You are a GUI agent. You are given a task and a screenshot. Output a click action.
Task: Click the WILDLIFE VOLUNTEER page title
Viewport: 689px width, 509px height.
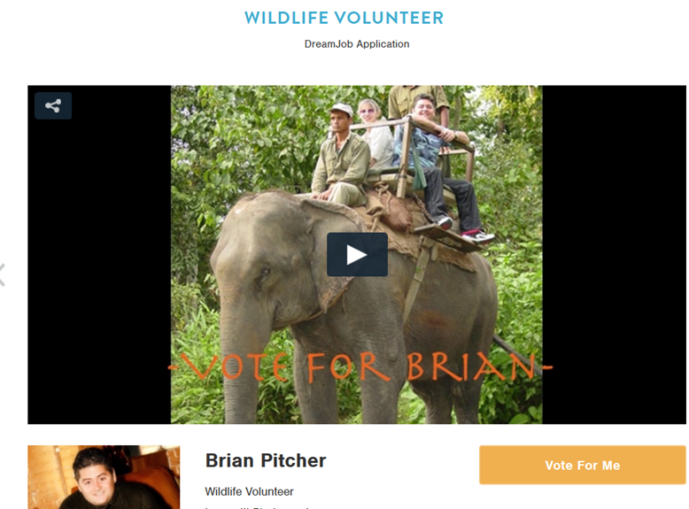[x=344, y=18]
